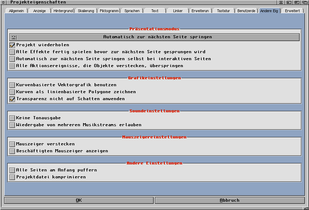
Task: Toggle the 'Projekt wiederholen' checkbox
Action: coord(13,45)
